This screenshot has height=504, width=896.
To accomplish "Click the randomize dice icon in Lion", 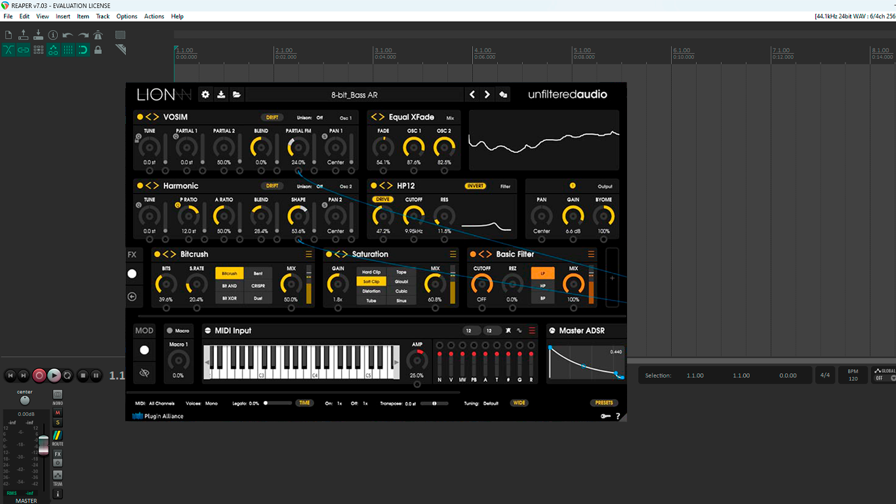I will (x=503, y=94).
